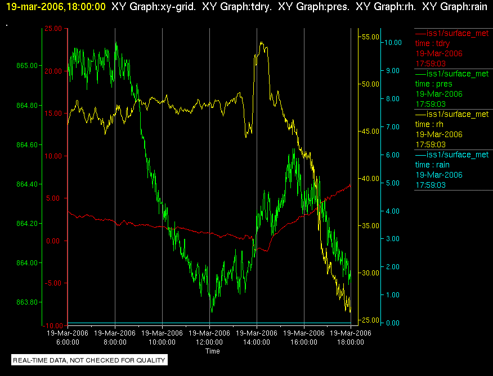Click the cyan 8.00 rain axis label

click(x=392, y=98)
